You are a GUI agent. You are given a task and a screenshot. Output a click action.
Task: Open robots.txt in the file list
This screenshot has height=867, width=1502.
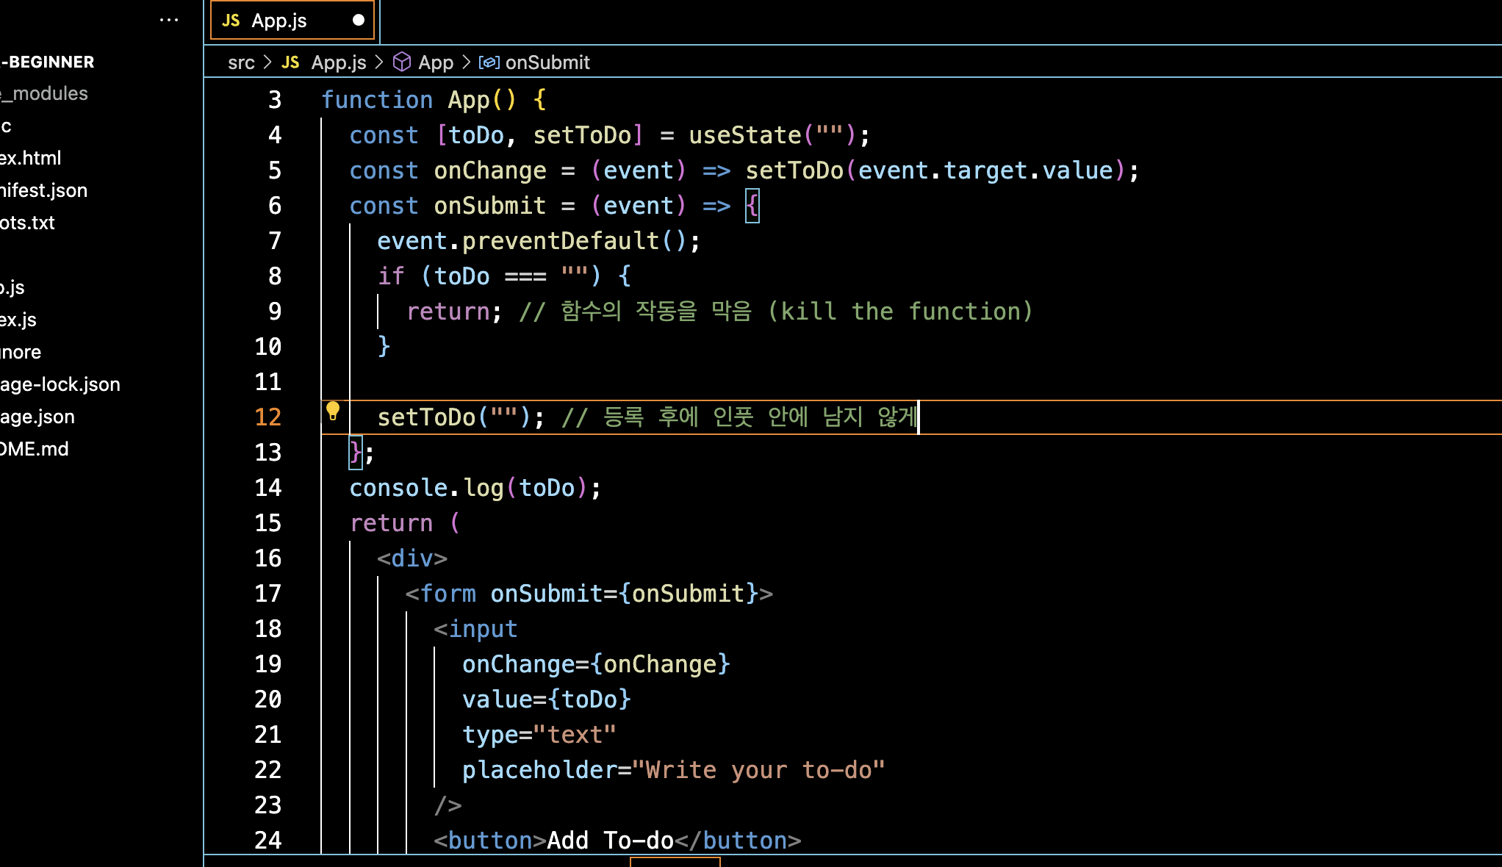(28, 223)
